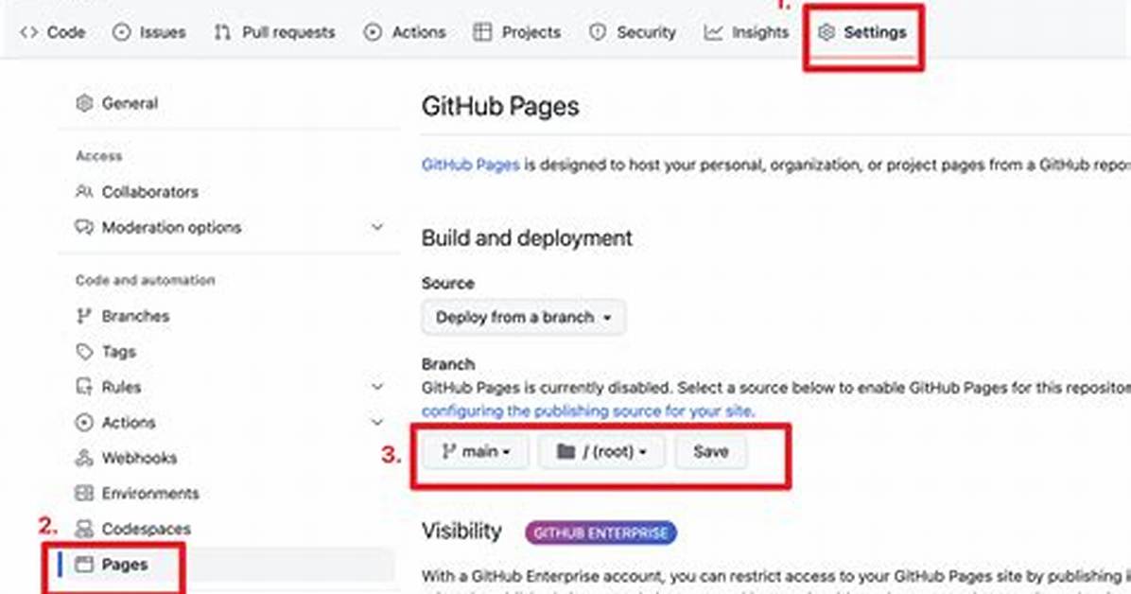The image size is (1131, 594).
Task: Click the circle icon beside Issues
Action: (x=122, y=32)
